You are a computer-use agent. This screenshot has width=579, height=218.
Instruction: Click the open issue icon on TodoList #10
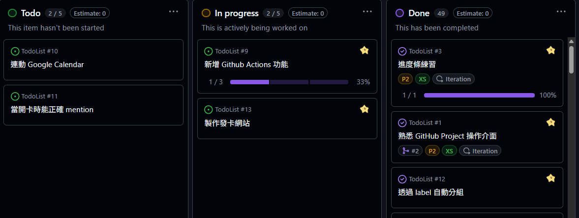pyautogui.click(x=15, y=51)
